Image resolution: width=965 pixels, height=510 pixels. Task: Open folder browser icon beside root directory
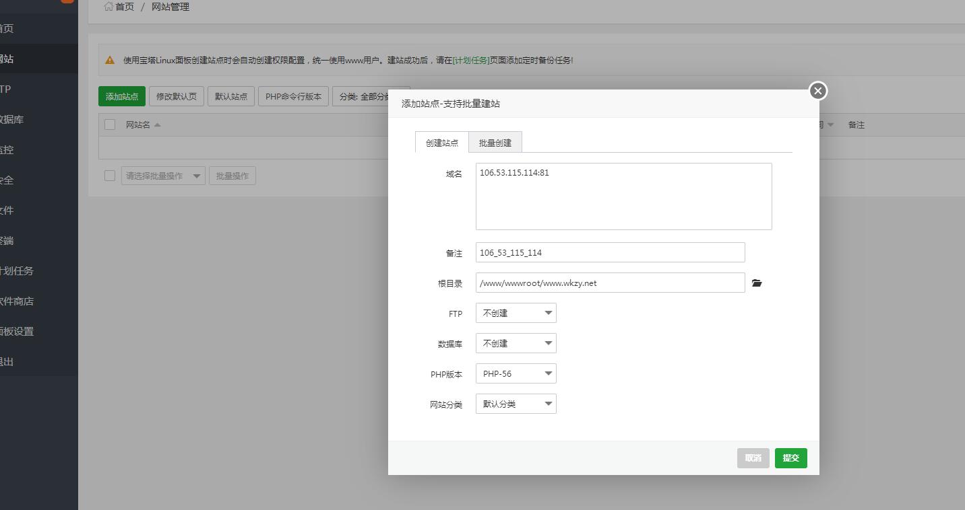tap(757, 283)
